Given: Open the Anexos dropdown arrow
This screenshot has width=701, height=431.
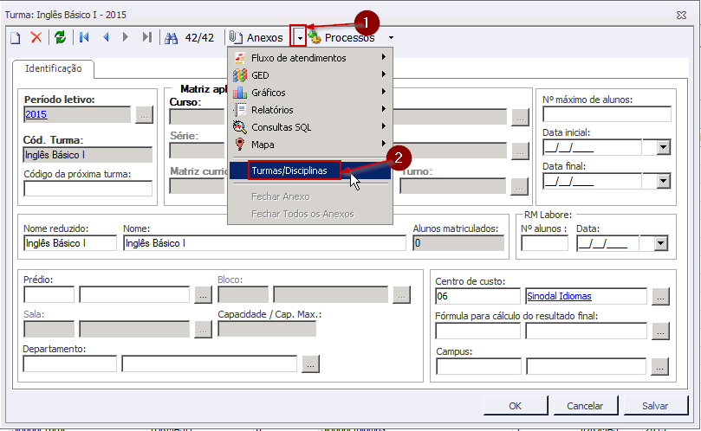Looking at the screenshot, I should (x=298, y=38).
